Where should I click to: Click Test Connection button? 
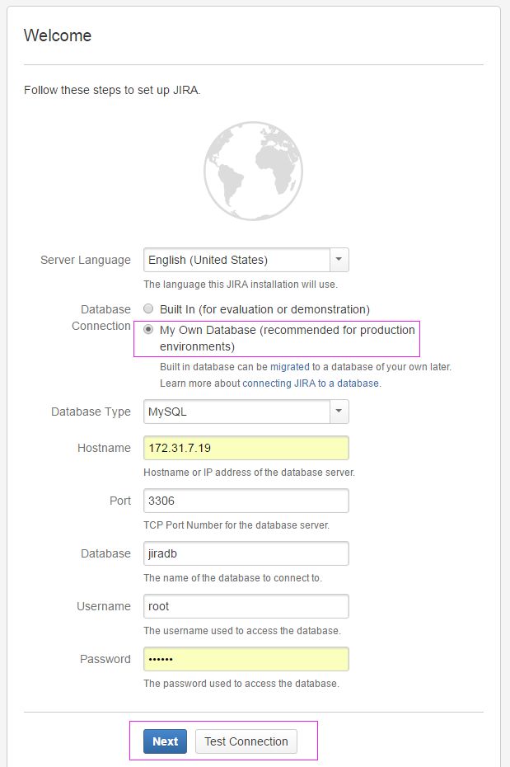[x=246, y=741]
